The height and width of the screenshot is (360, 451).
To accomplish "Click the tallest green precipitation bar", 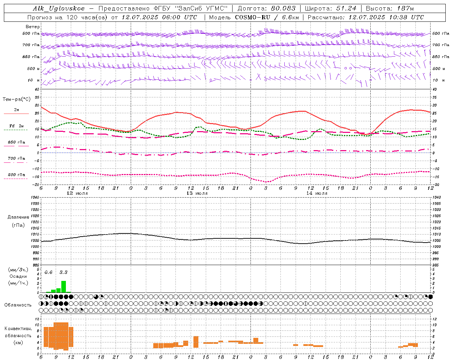I will [x=64, y=287].
